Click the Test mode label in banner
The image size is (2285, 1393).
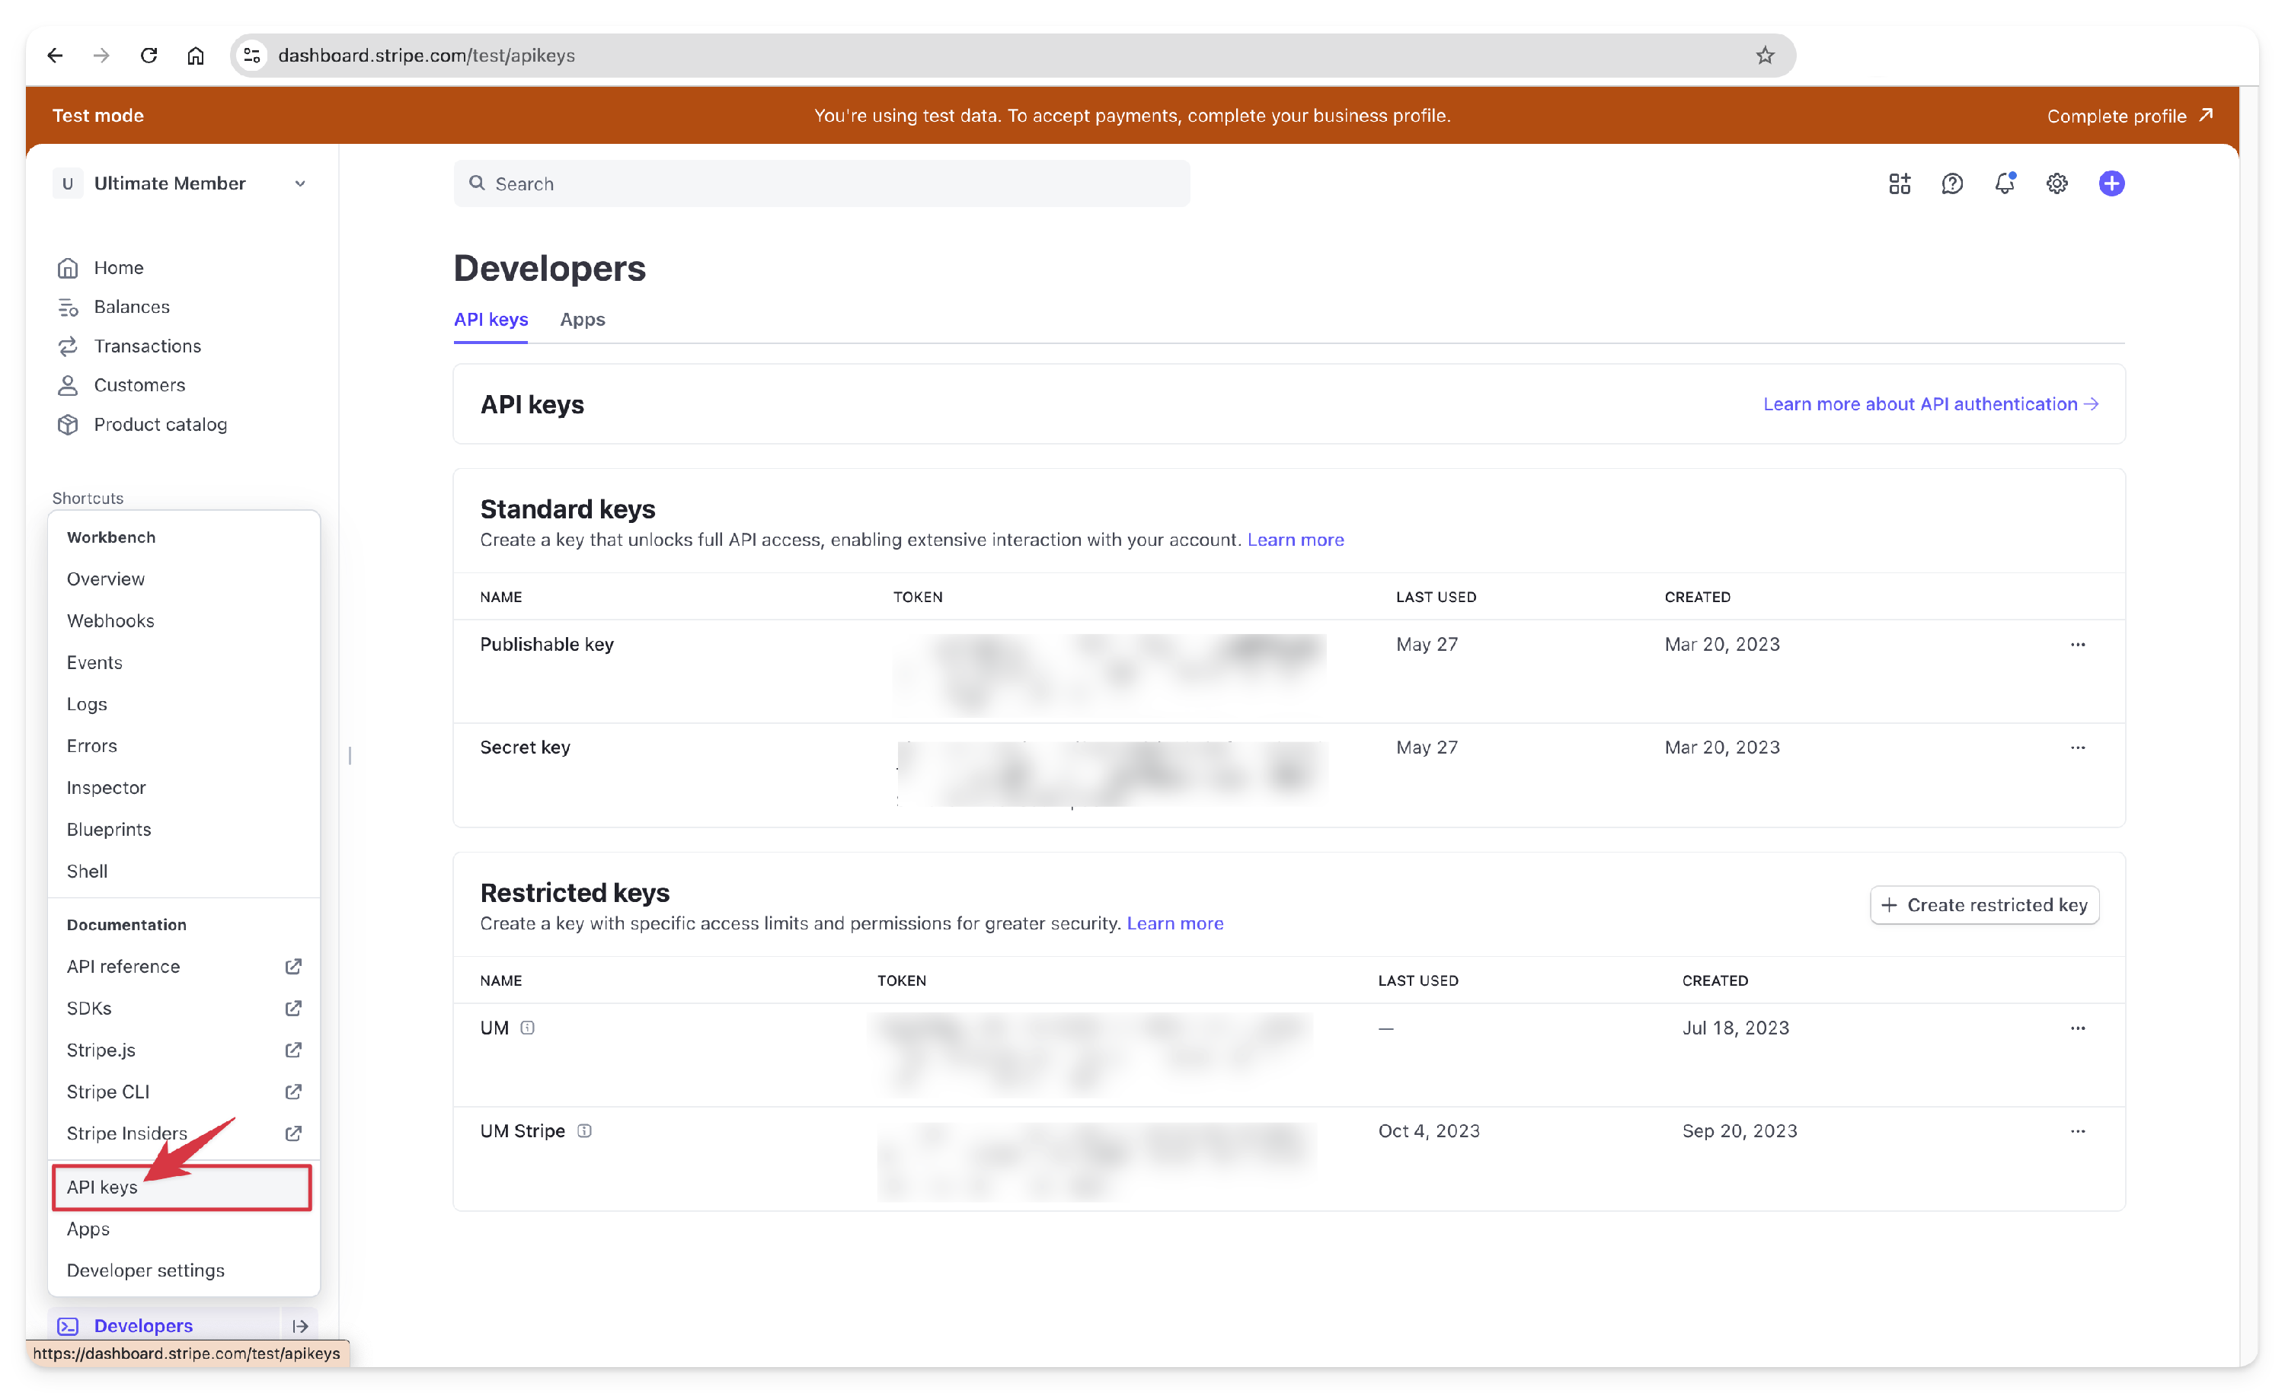coord(98,116)
